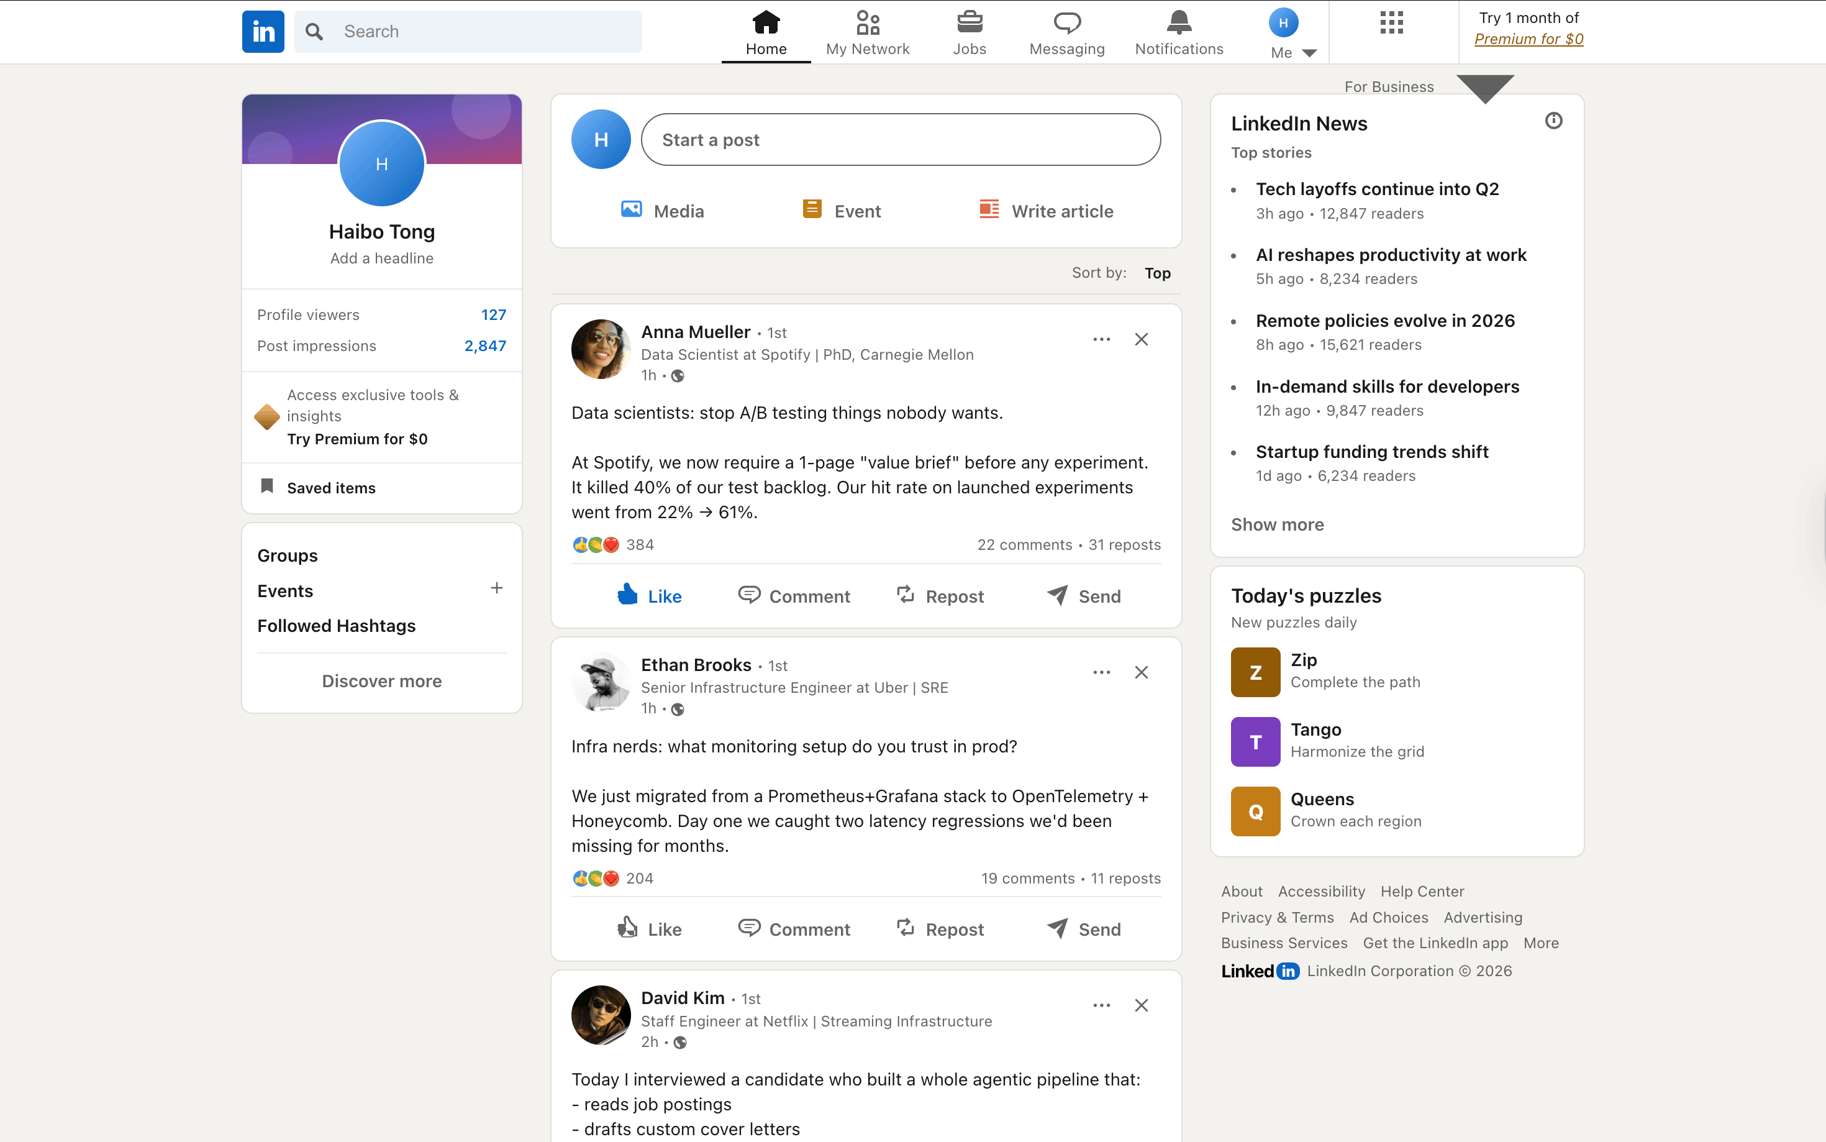Image resolution: width=1826 pixels, height=1142 pixels.
Task: View 204 reactions on Ethan's post
Action: point(613,879)
